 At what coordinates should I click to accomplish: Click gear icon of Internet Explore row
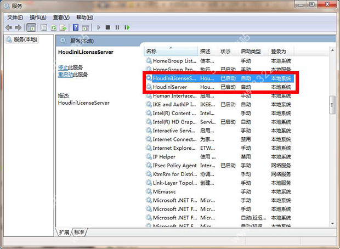click(149, 148)
